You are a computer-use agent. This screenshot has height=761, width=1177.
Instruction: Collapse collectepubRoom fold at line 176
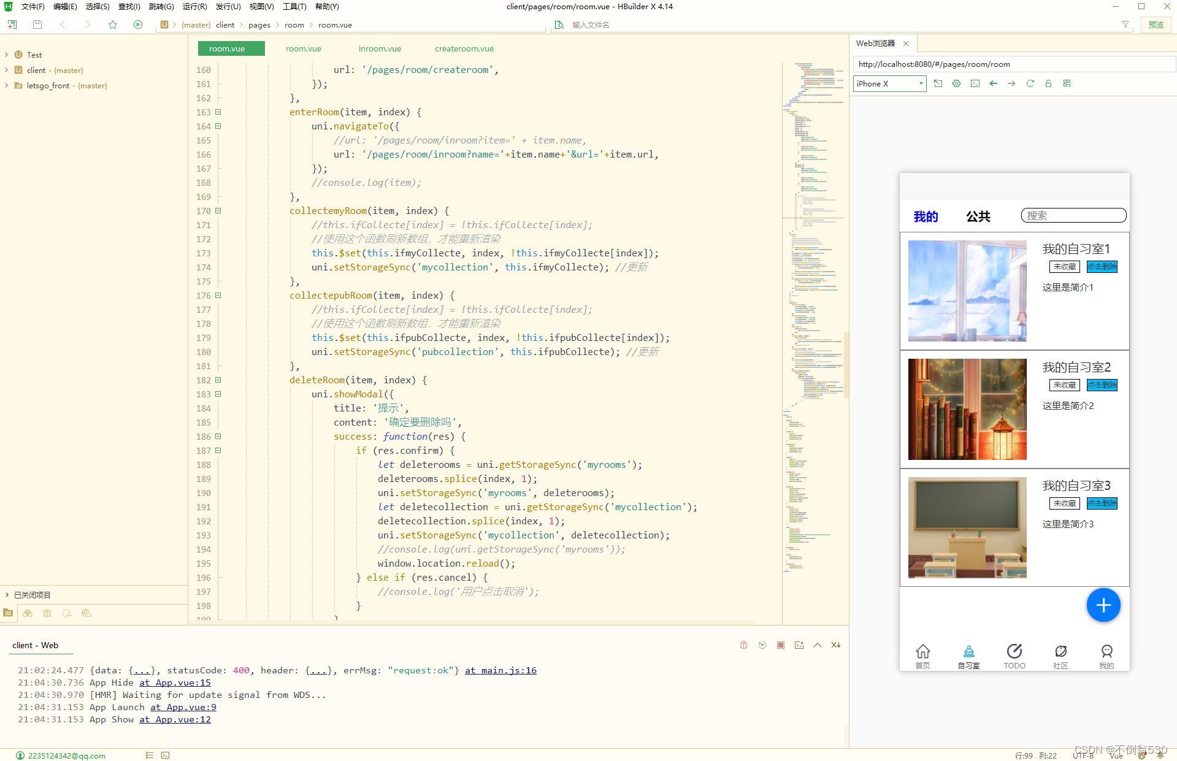[218, 296]
